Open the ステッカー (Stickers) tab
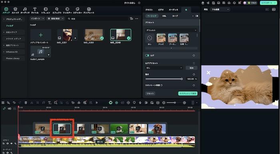This screenshot has width=280, height=154. tap(78, 10)
